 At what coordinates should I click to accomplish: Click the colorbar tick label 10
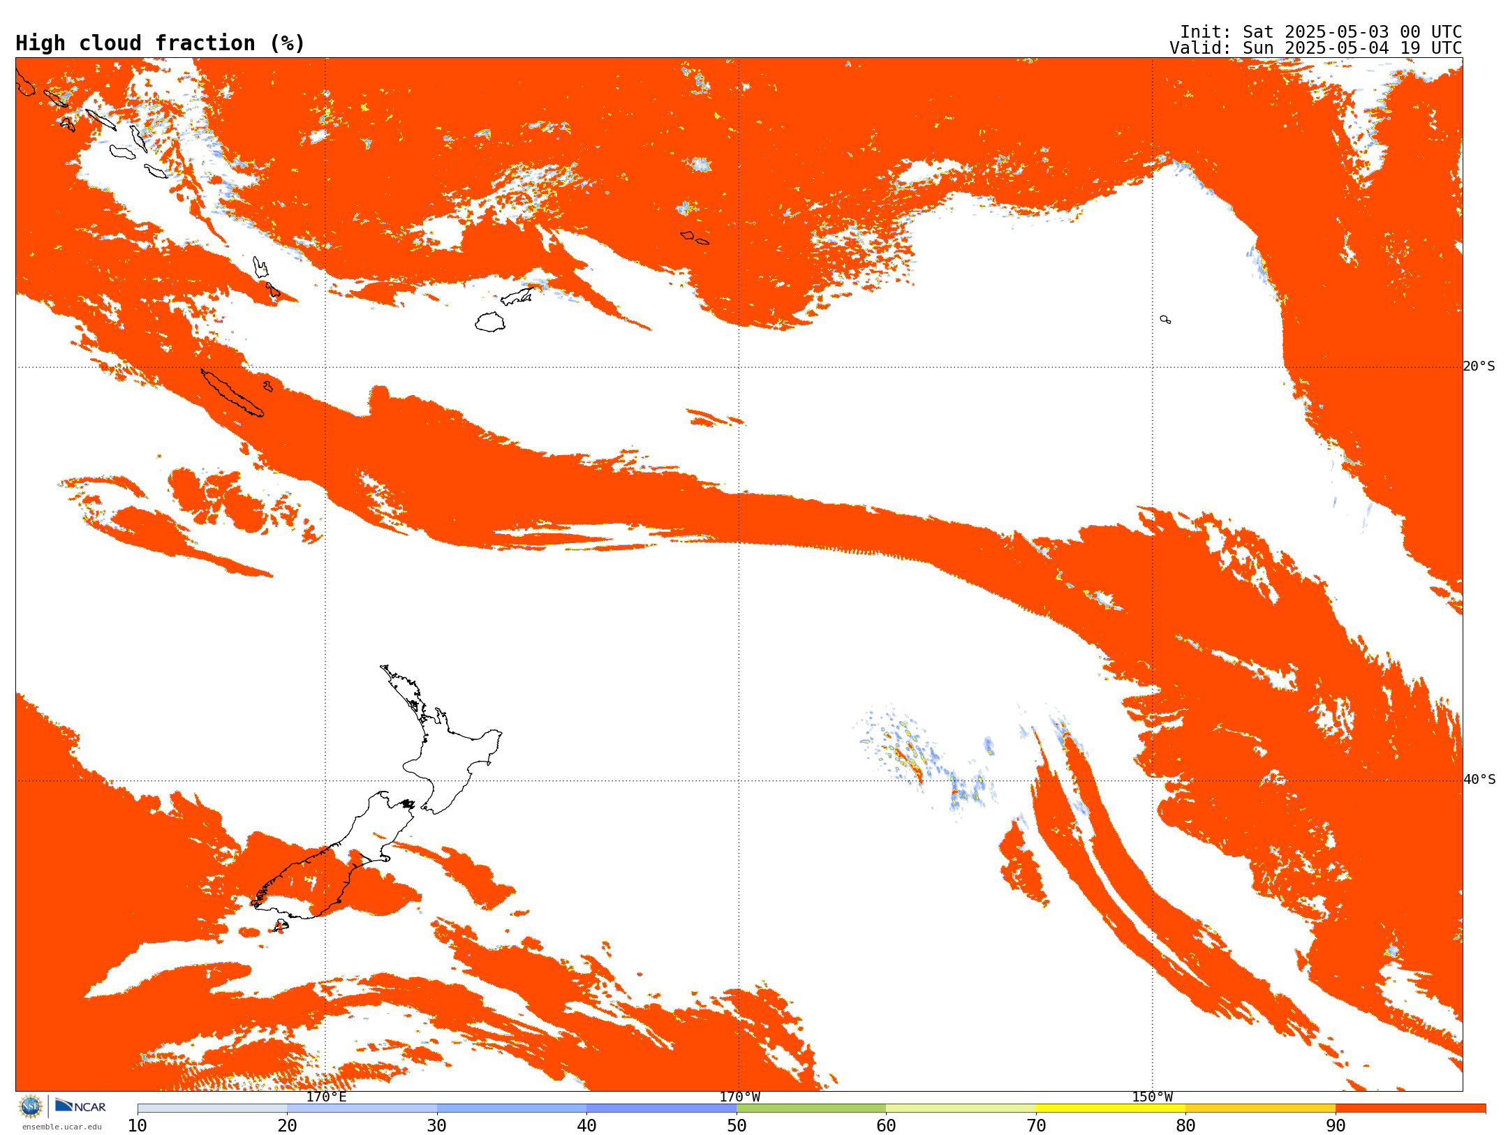click(138, 1126)
